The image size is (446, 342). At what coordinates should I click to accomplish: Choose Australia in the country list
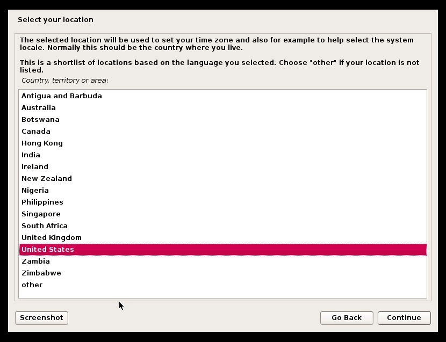coord(38,107)
